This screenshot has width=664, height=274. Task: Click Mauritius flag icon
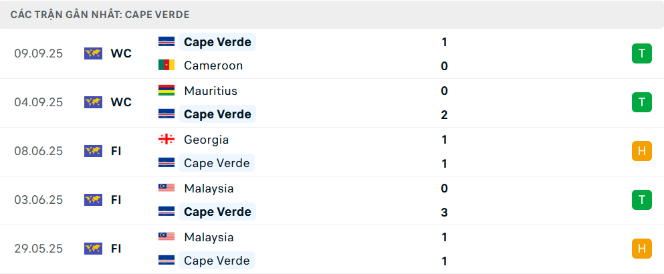(167, 90)
